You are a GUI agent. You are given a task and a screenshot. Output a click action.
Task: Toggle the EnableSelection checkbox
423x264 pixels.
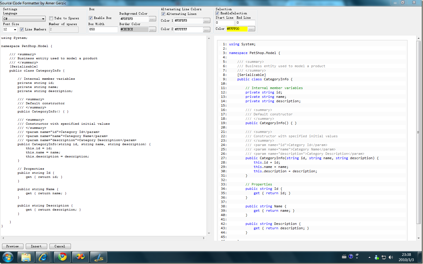coord(217,13)
